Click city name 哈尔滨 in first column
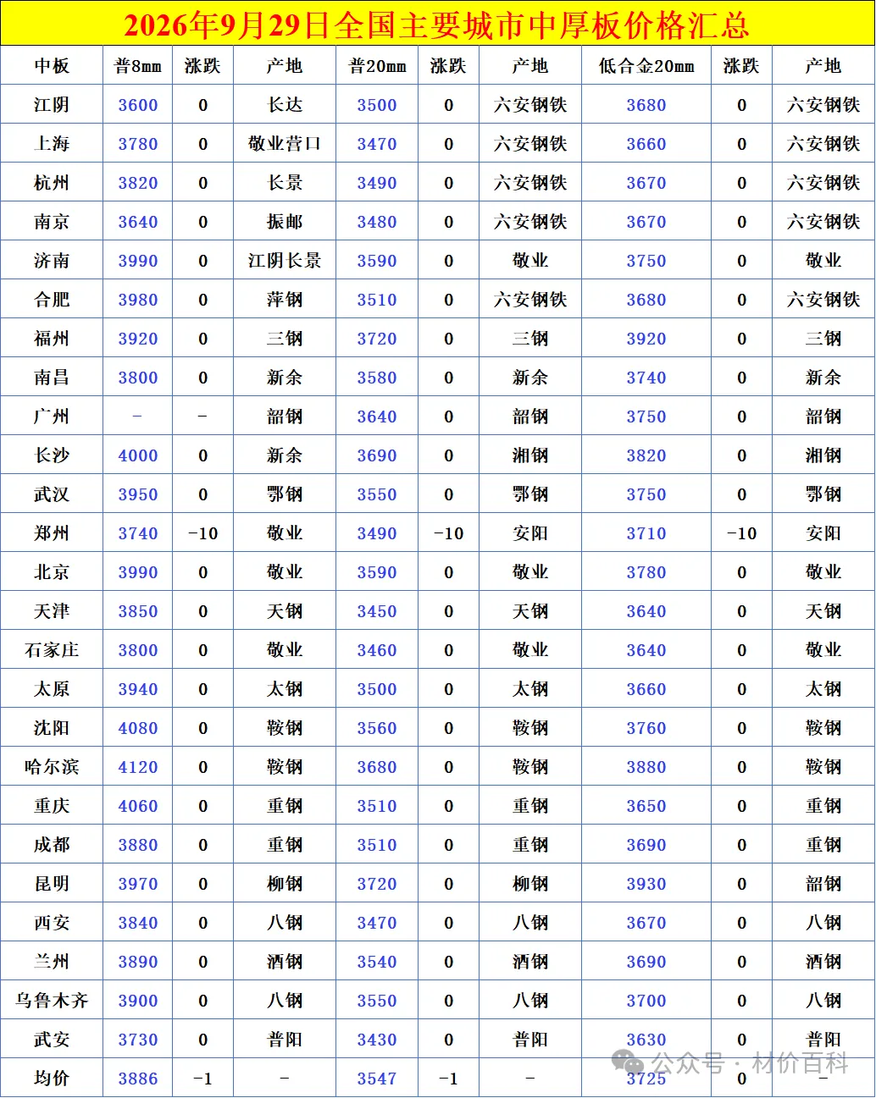This screenshot has height=1098, width=876. click(x=52, y=767)
